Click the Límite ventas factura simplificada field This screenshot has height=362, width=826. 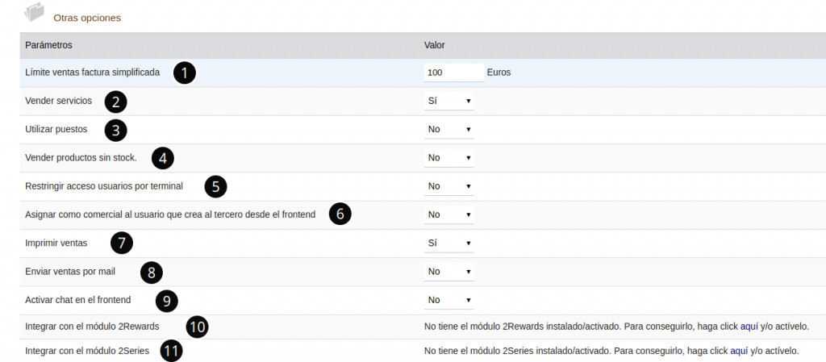click(x=453, y=73)
